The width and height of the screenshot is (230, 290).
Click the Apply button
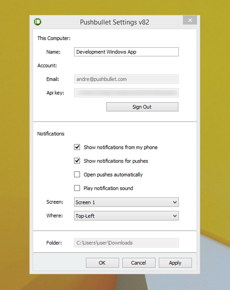[x=175, y=262]
